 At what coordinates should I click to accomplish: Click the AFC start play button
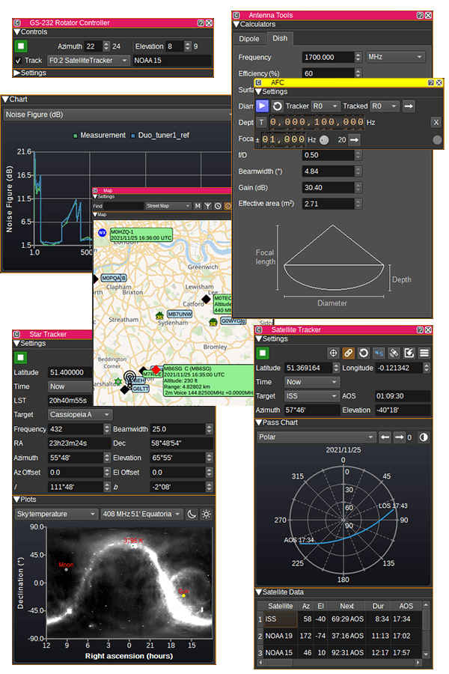(x=262, y=106)
